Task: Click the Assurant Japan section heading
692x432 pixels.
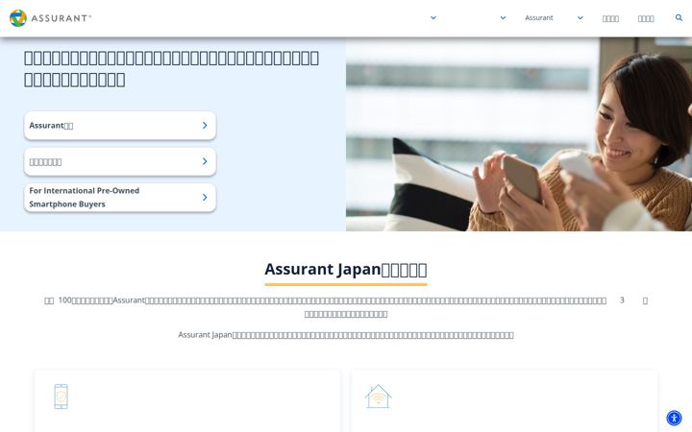Action: 346,270
